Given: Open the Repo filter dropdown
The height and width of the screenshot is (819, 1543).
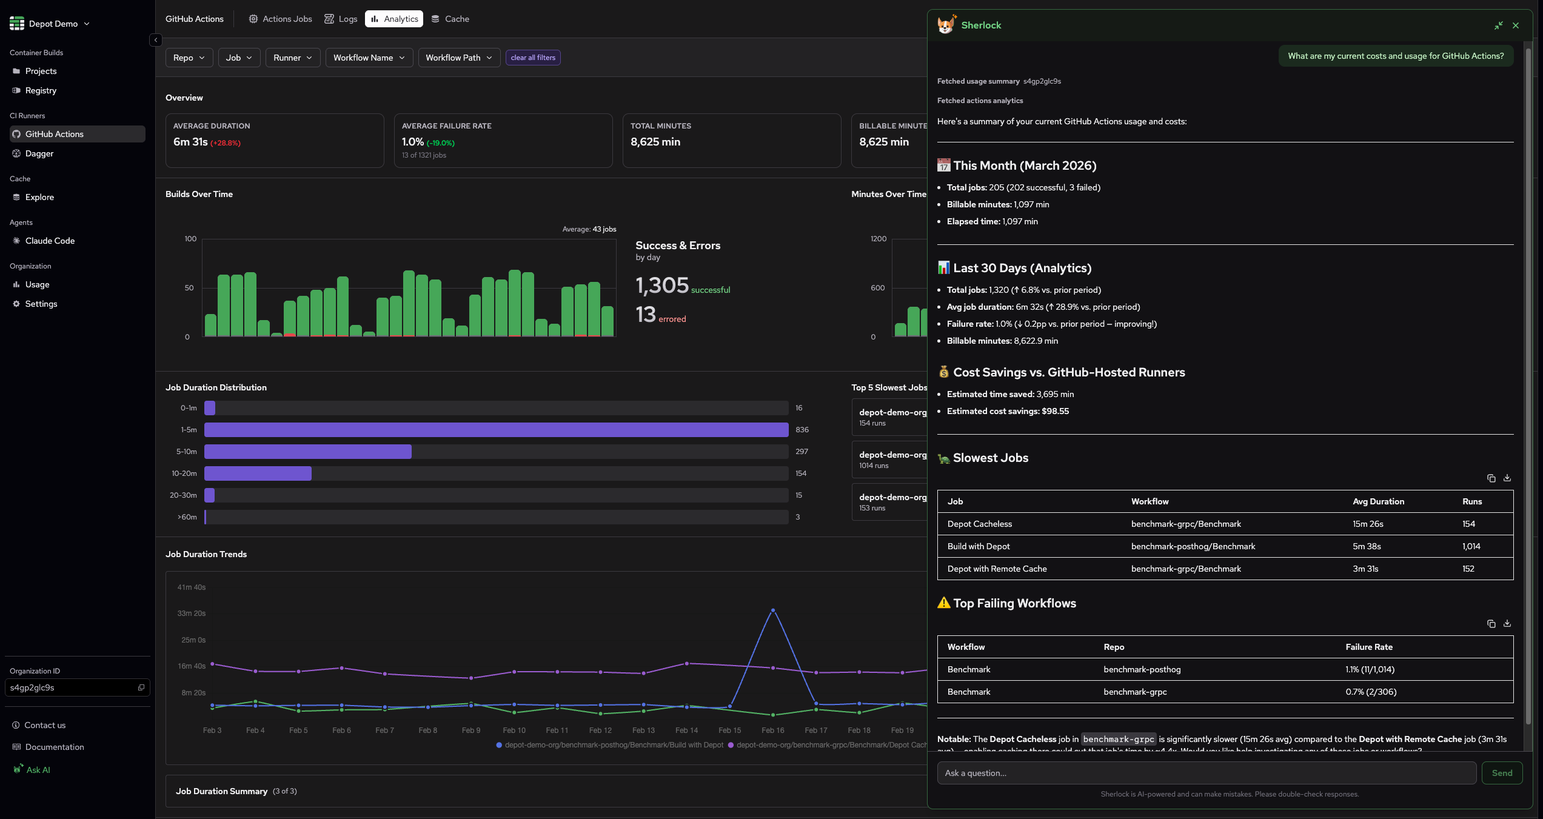Looking at the screenshot, I should 189,58.
